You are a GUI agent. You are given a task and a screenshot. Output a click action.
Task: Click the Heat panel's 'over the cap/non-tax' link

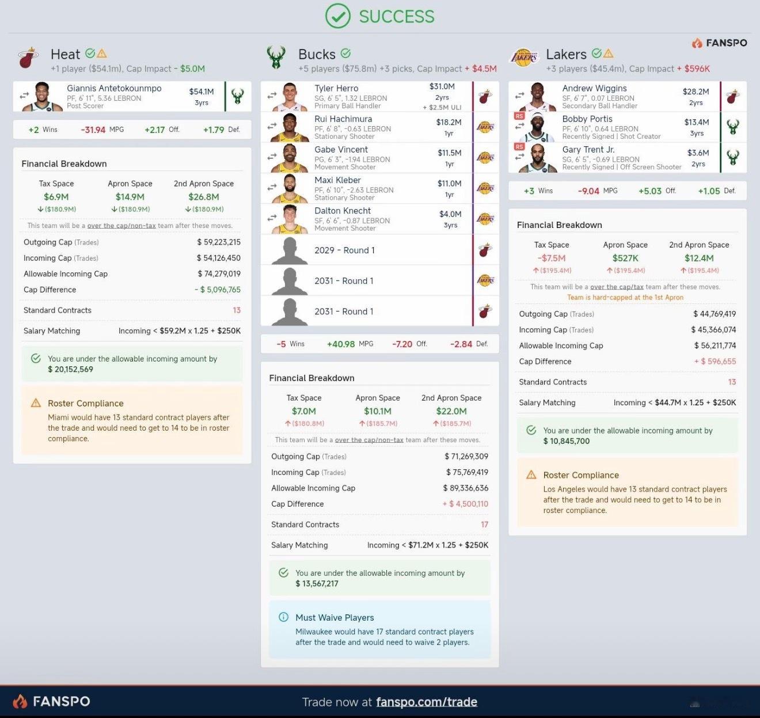point(121,226)
